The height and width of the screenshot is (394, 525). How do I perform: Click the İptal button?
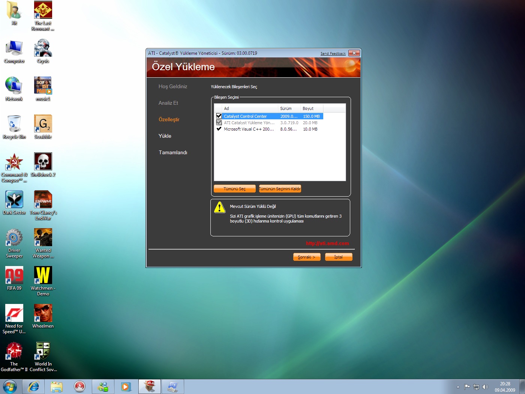[339, 257]
